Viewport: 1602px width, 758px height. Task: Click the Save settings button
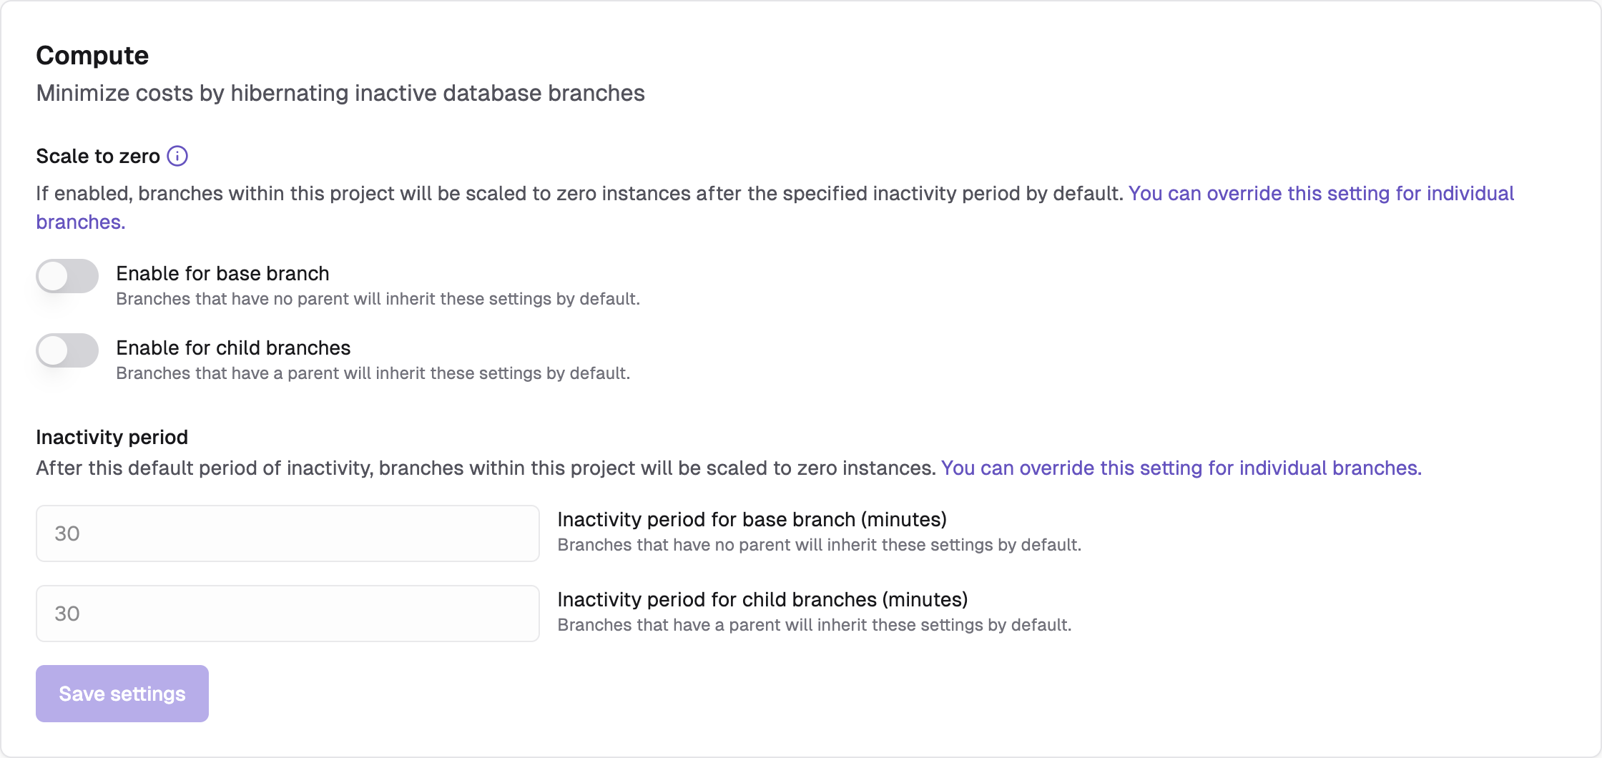coord(122,694)
